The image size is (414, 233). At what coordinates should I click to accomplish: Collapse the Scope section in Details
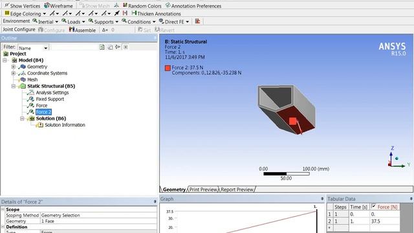click(x=3, y=209)
